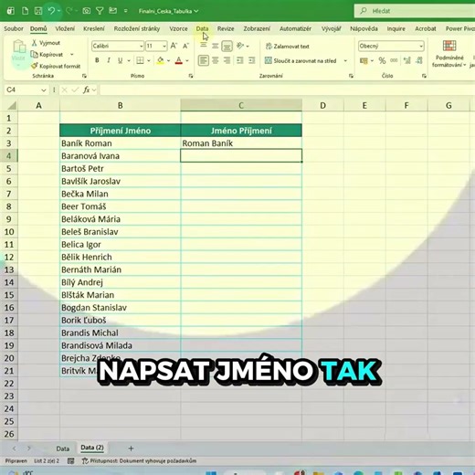
Task: Click the macro recording icon in status bar
Action: click(71, 461)
